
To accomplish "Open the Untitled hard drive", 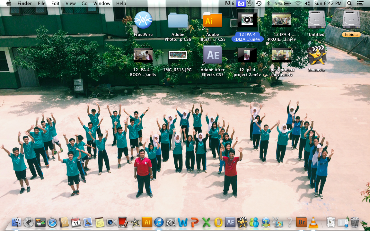I will point(317,20).
